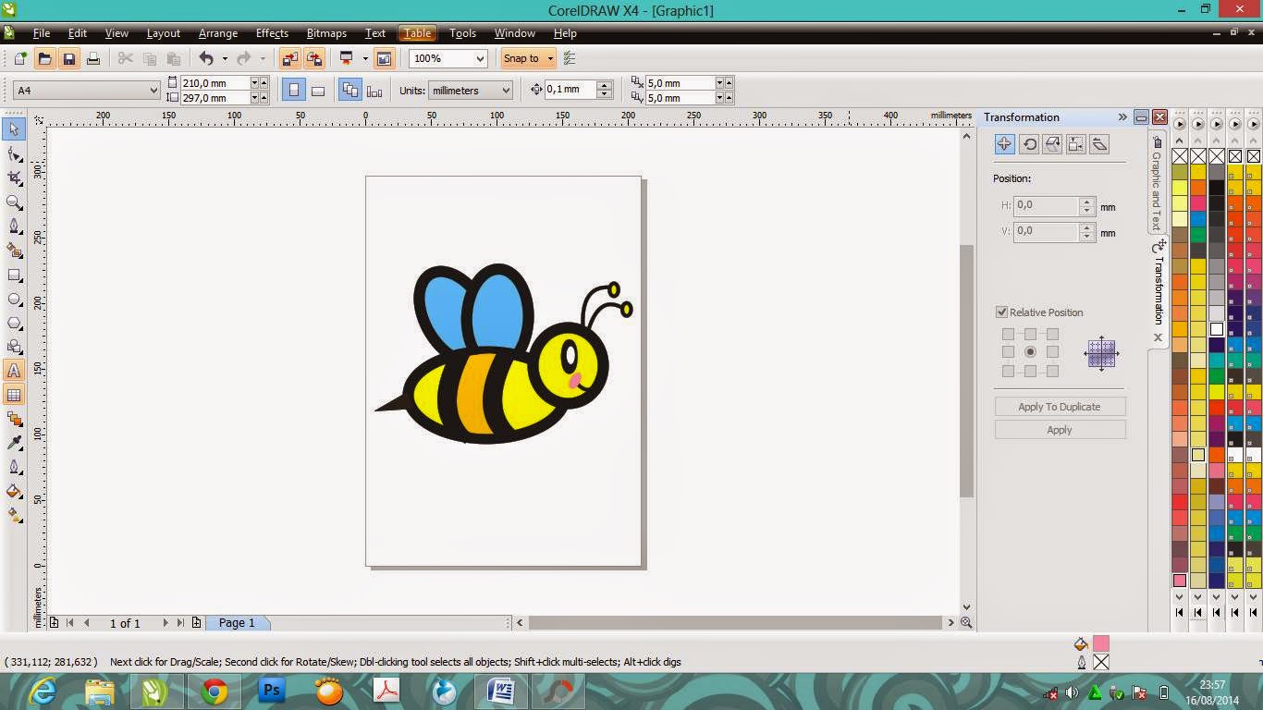Select the center anchor radio button
1263x710 pixels.
[x=1030, y=351]
